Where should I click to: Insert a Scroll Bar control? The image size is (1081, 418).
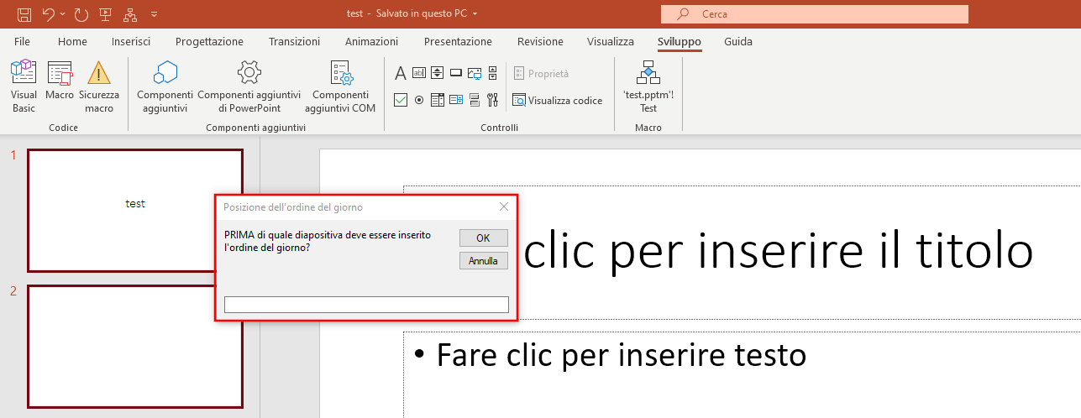[493, 73]
